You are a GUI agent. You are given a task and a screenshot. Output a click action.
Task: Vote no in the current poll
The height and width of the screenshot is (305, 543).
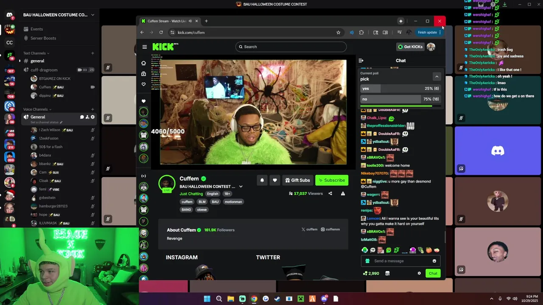click(x=400, y=99)
